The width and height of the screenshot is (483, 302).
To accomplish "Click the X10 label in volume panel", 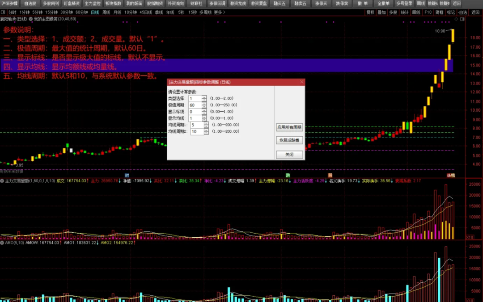I will (x=470, y=237).
